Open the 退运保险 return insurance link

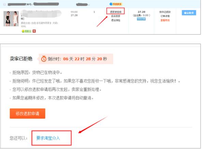tap(116, 20)
